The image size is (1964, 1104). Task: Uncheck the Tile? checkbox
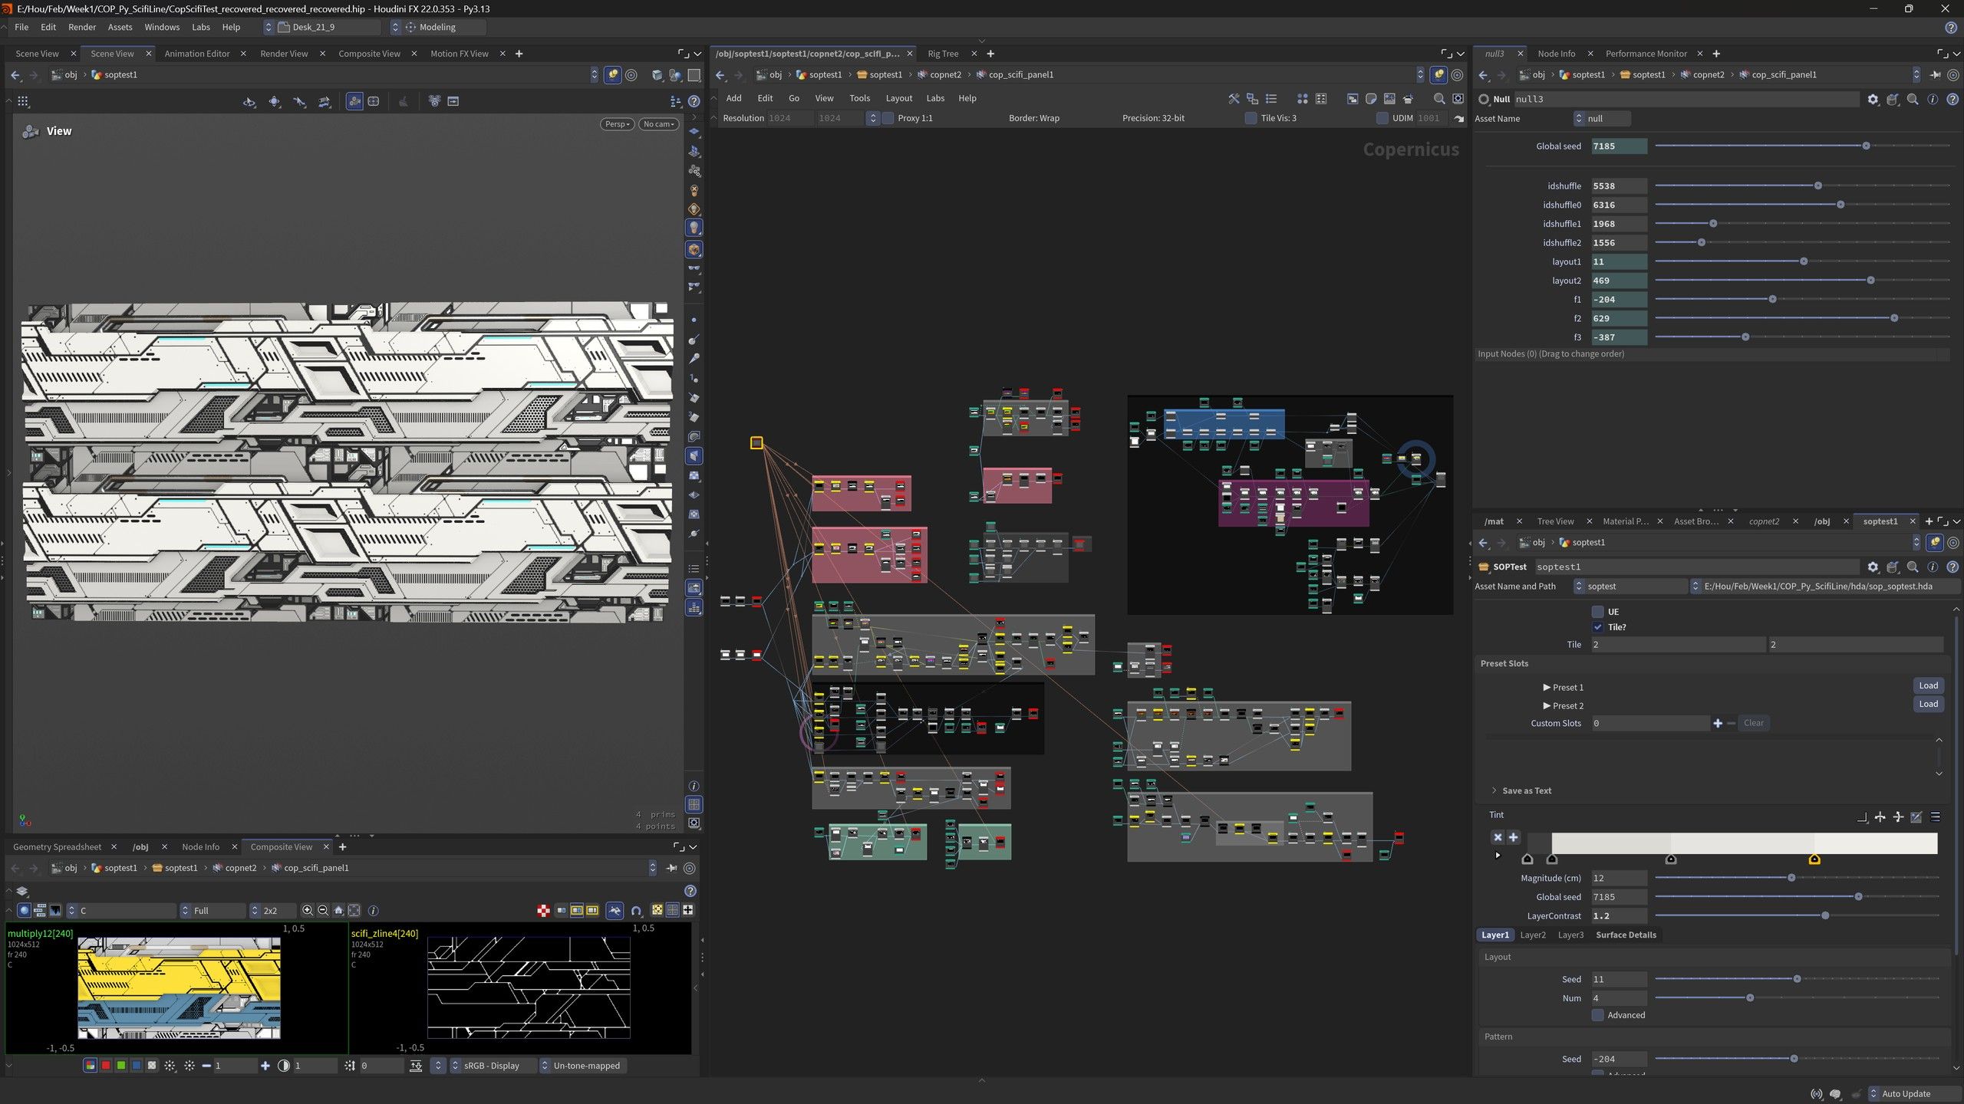(1598, 627)
